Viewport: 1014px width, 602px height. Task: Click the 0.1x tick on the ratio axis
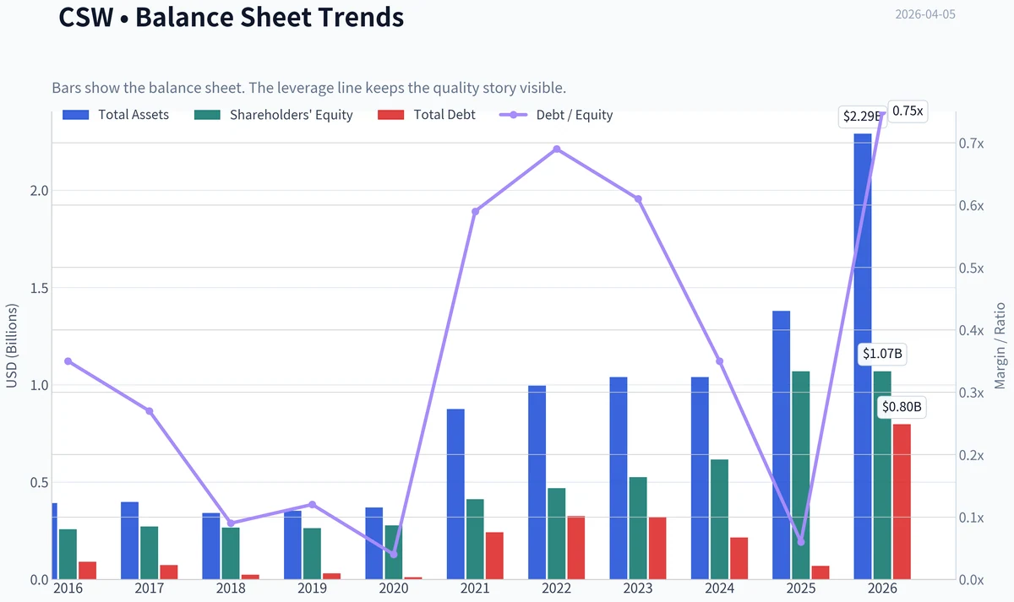point(973,518)
